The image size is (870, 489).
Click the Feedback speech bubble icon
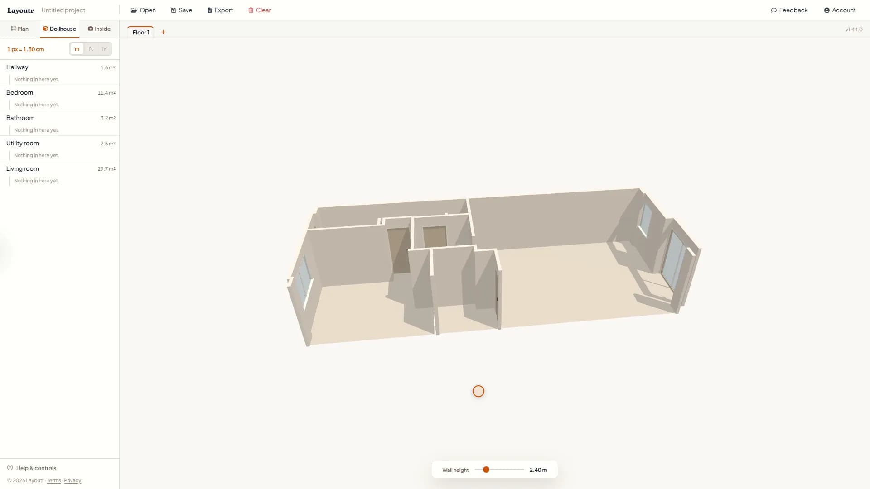point(774,10)
